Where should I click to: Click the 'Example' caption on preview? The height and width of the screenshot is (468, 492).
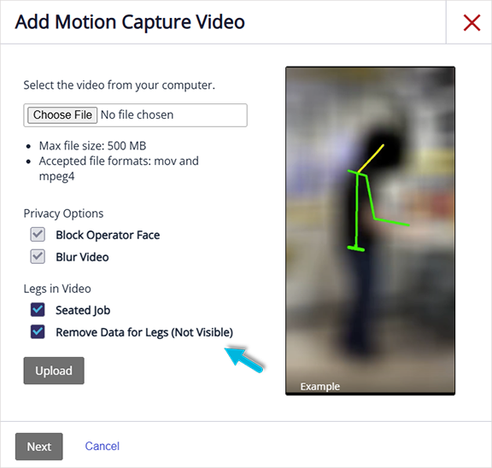coord(320,387)
